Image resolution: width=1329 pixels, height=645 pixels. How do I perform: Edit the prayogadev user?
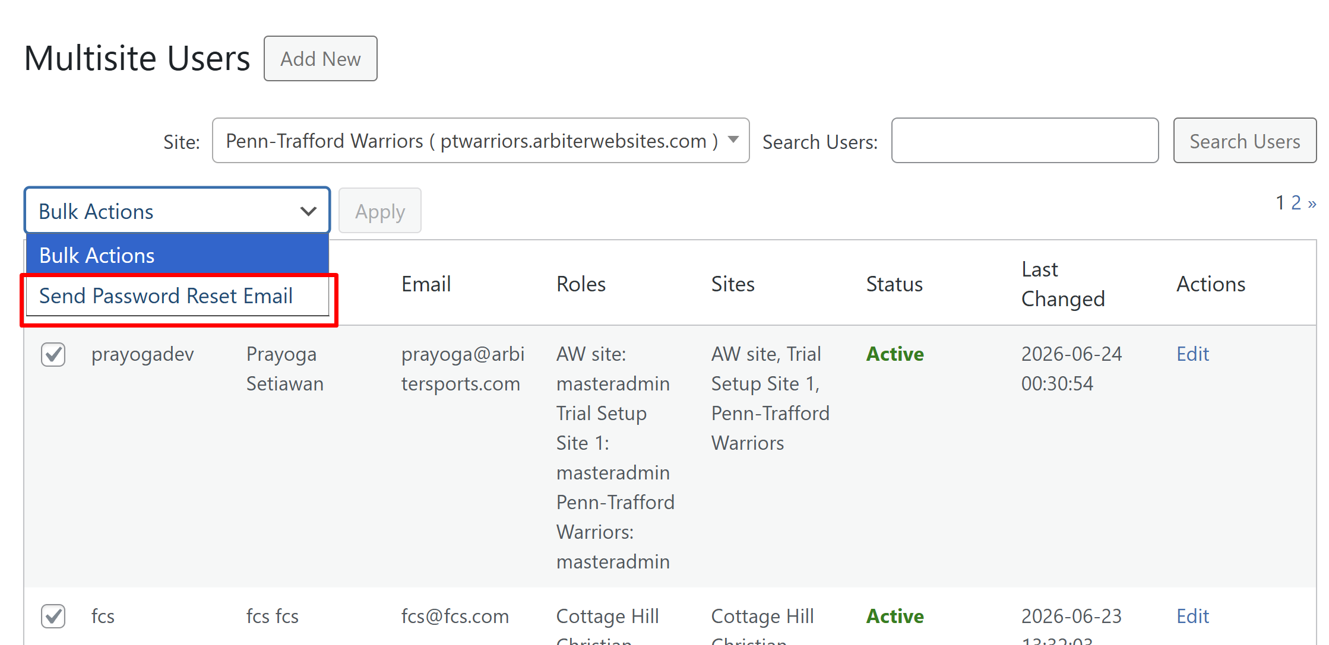click(x=1192, y=354)
